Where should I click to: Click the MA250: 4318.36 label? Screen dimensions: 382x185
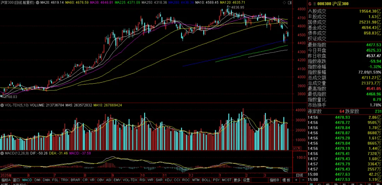tap(154, 3)
